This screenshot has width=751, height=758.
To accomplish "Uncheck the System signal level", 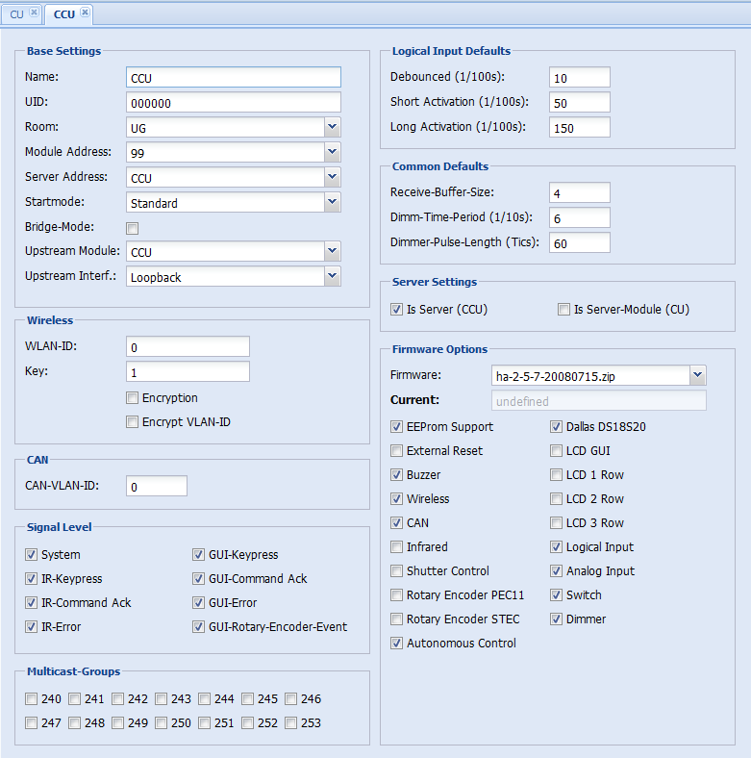I will (32, 555).
